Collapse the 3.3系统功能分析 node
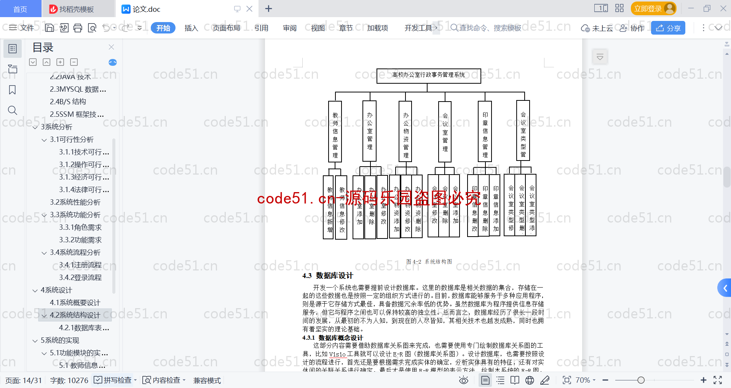The image size is (731, 388). coord(44,215)
